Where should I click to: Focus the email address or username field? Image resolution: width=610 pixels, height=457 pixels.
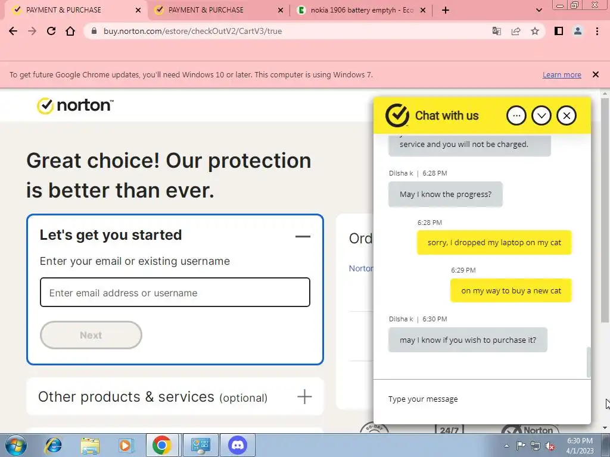tap(175, 292)
